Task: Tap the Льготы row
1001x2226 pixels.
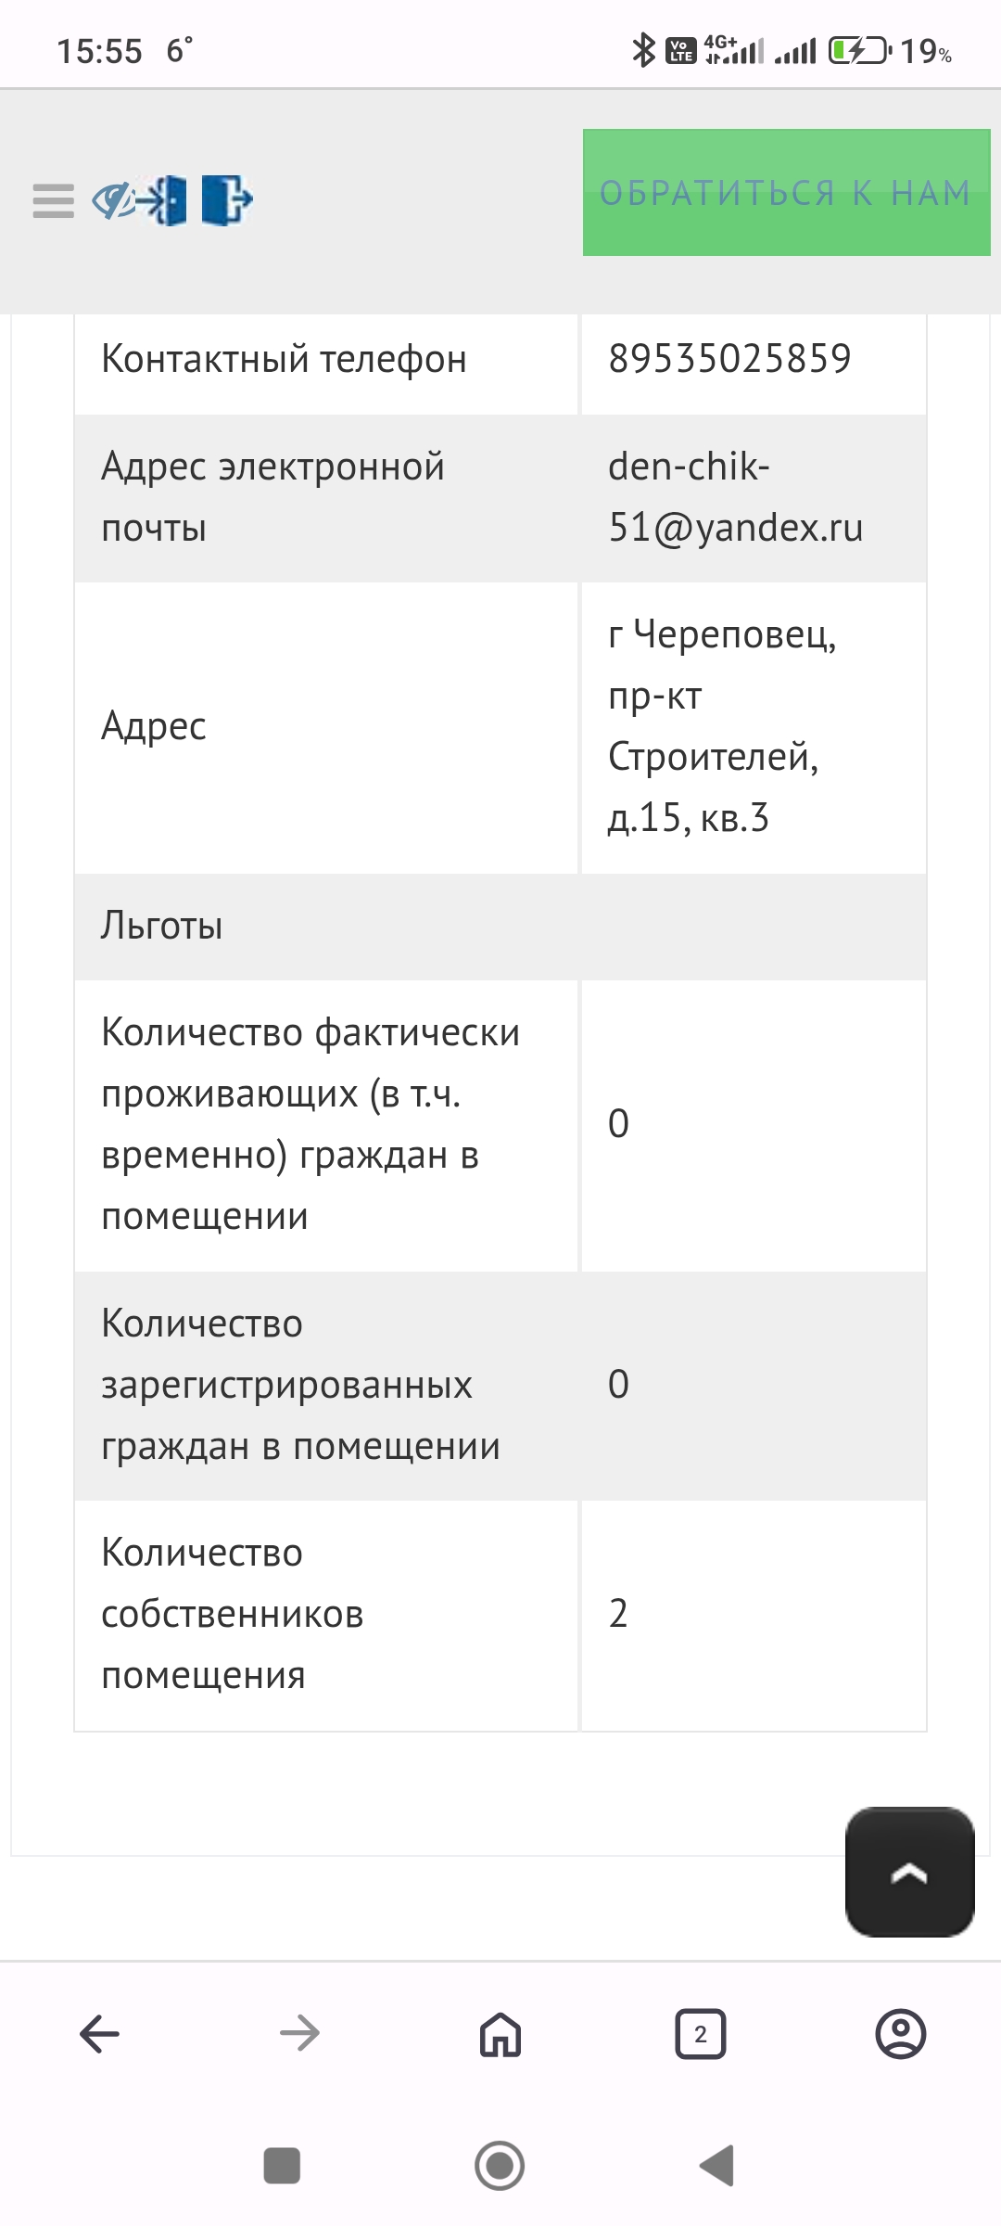Action: pos(500,926)
